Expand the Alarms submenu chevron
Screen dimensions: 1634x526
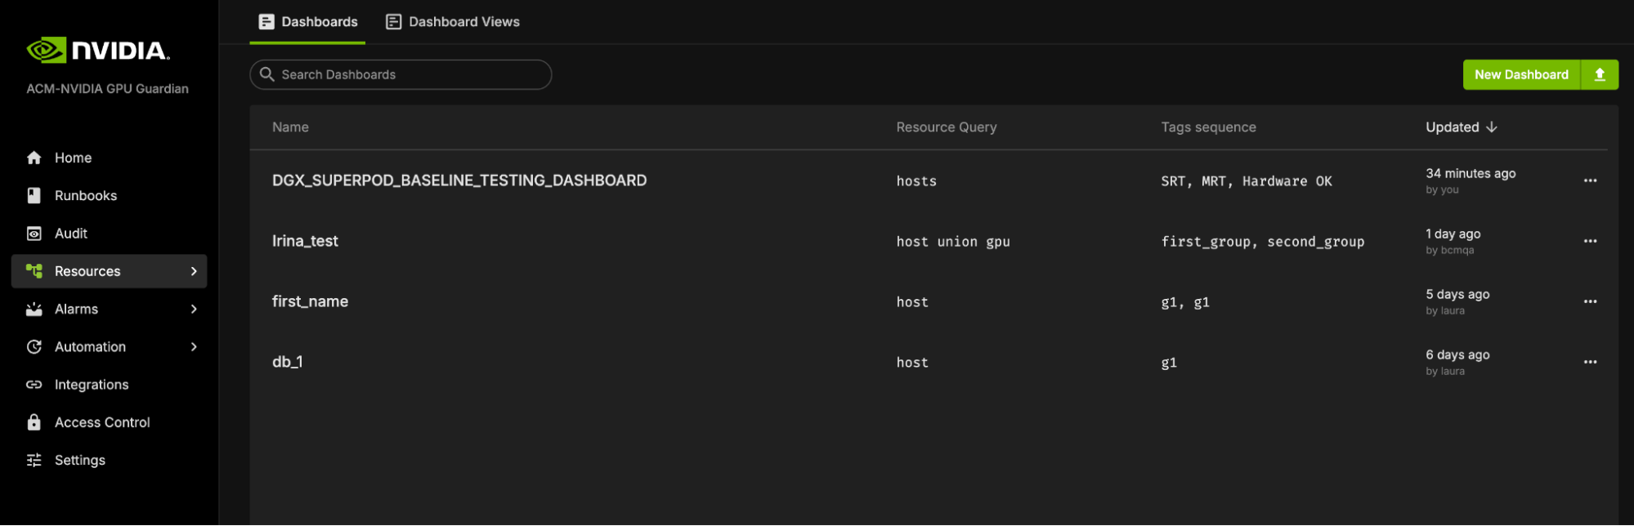(194, 310)
